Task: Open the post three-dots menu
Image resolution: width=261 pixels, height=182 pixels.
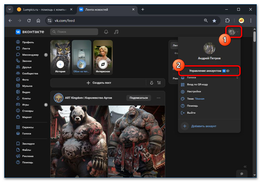Action: [x=158, y=98]
